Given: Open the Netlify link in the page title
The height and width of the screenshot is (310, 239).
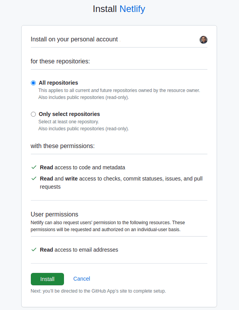Looking at the screenshot, I should [132, 9].
